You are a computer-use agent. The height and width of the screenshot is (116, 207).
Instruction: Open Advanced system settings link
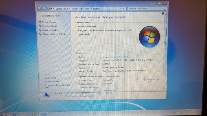pyautogui.click(x=54, y=34)
